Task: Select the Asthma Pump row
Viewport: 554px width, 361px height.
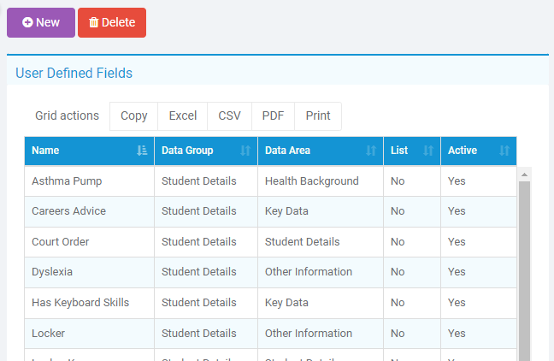Action: coord(271,181)
